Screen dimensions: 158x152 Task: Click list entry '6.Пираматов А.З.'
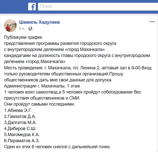click(x=22, y=141)
